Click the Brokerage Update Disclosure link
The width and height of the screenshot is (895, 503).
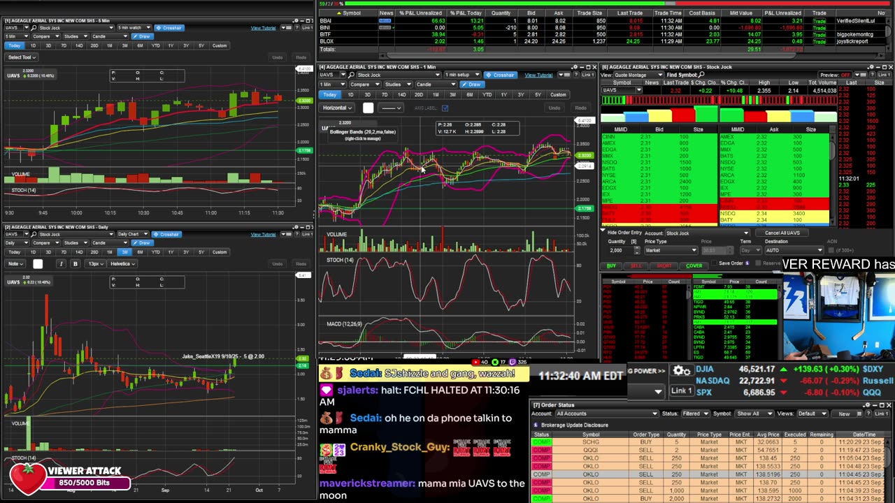574,425
